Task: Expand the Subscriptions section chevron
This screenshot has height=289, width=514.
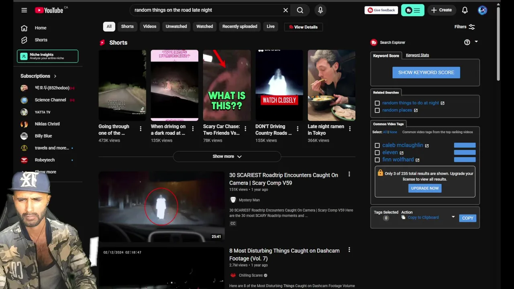Action: coord(55,76)
